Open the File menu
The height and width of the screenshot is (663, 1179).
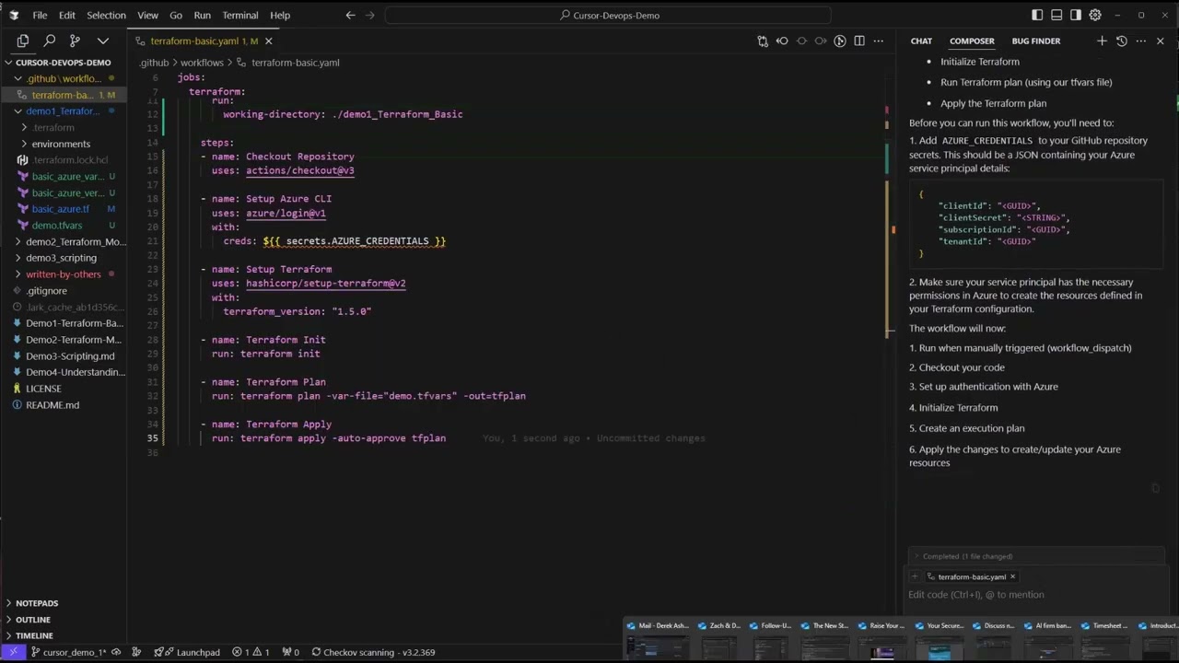point(41,15)
